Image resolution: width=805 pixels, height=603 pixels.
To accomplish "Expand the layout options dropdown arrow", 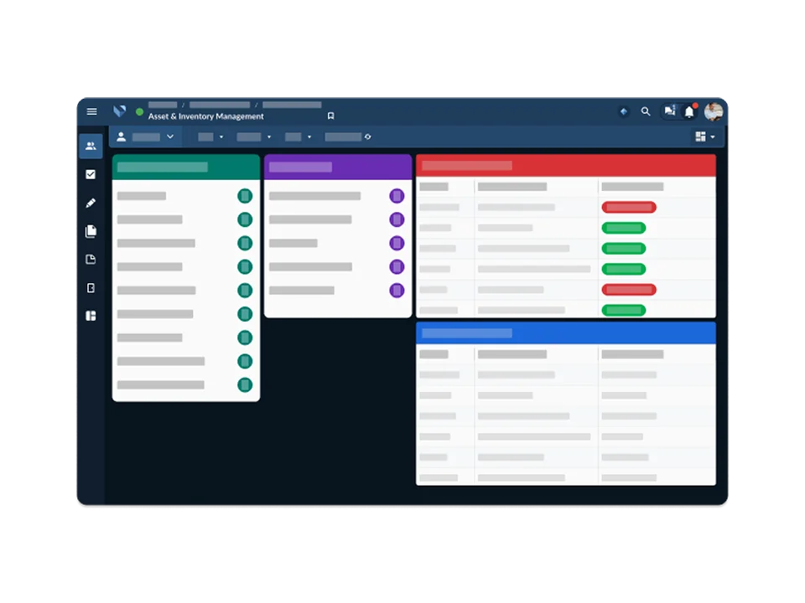I will click(x=713, y=137).
